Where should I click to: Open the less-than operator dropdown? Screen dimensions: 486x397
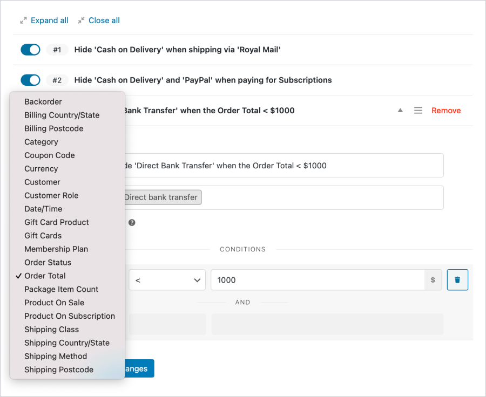167,280
